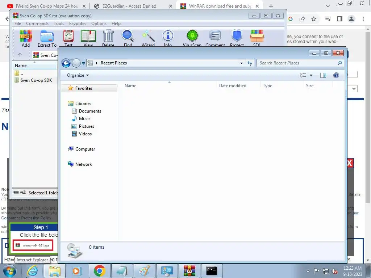Expand the address bar history dropdown
The height and width of the screenshot is (278, 371).
click(241, 63)
